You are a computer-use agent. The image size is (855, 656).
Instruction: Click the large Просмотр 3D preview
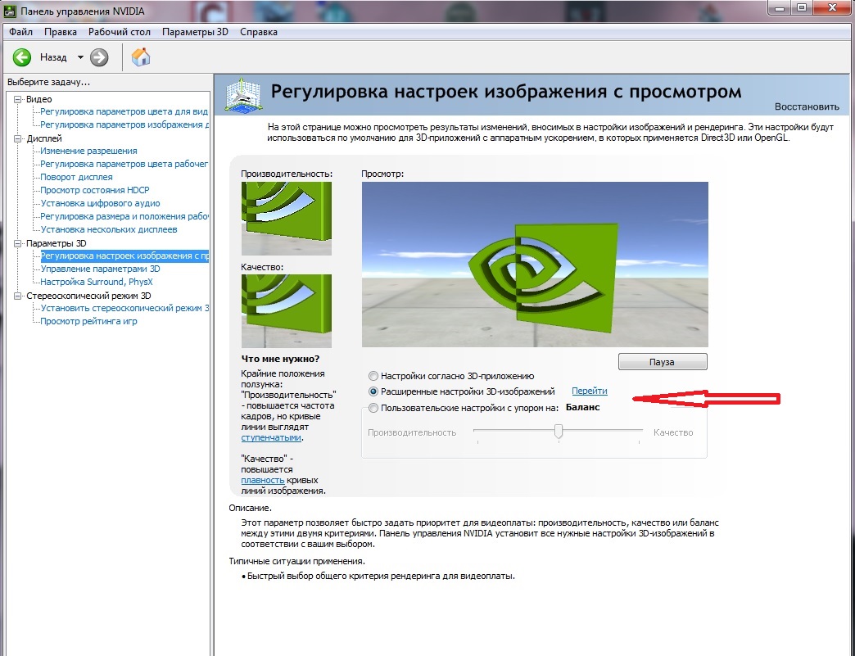coord(535,265)
